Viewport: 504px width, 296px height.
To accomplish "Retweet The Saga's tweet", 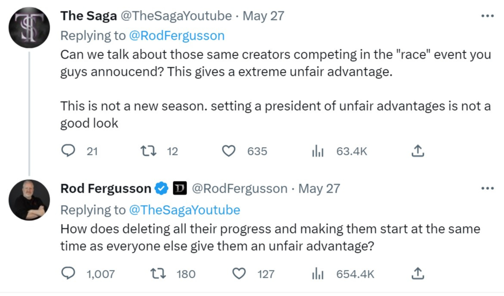I will [x=147, y=151].
